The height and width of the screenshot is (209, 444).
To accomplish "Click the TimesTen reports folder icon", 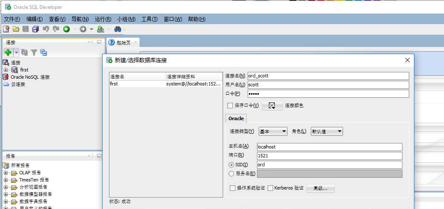I will point(14,180).
